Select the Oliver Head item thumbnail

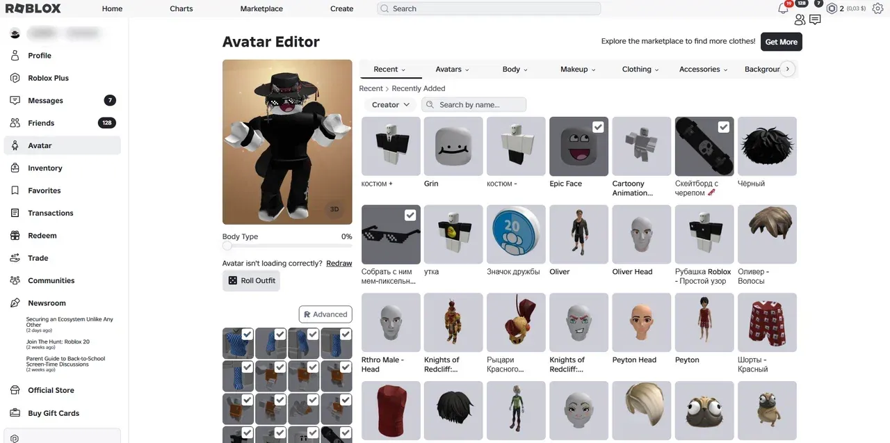coord(641,234)
